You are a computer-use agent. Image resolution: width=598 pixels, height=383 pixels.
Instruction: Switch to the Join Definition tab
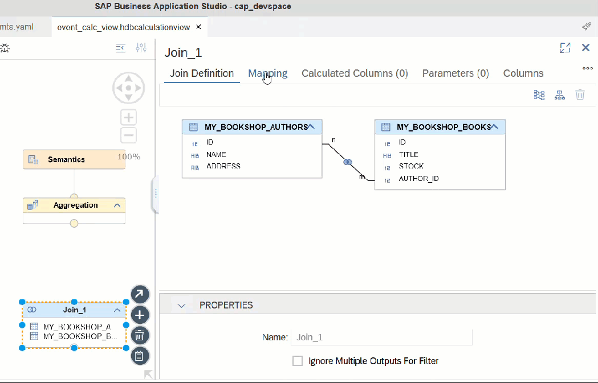(x=202, y=73)
